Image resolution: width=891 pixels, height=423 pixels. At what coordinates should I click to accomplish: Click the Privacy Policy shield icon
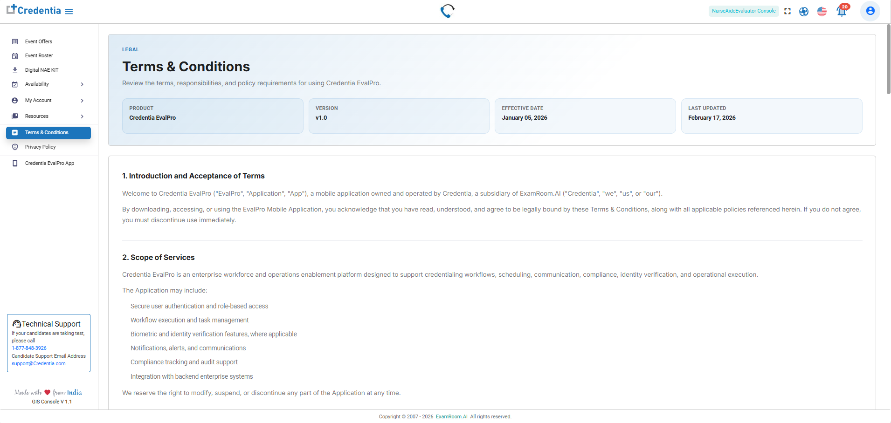pos(15,147)
